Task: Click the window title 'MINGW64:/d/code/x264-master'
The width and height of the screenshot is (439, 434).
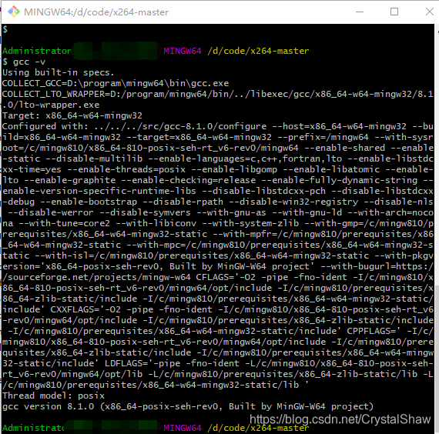Action: [96, 12]
